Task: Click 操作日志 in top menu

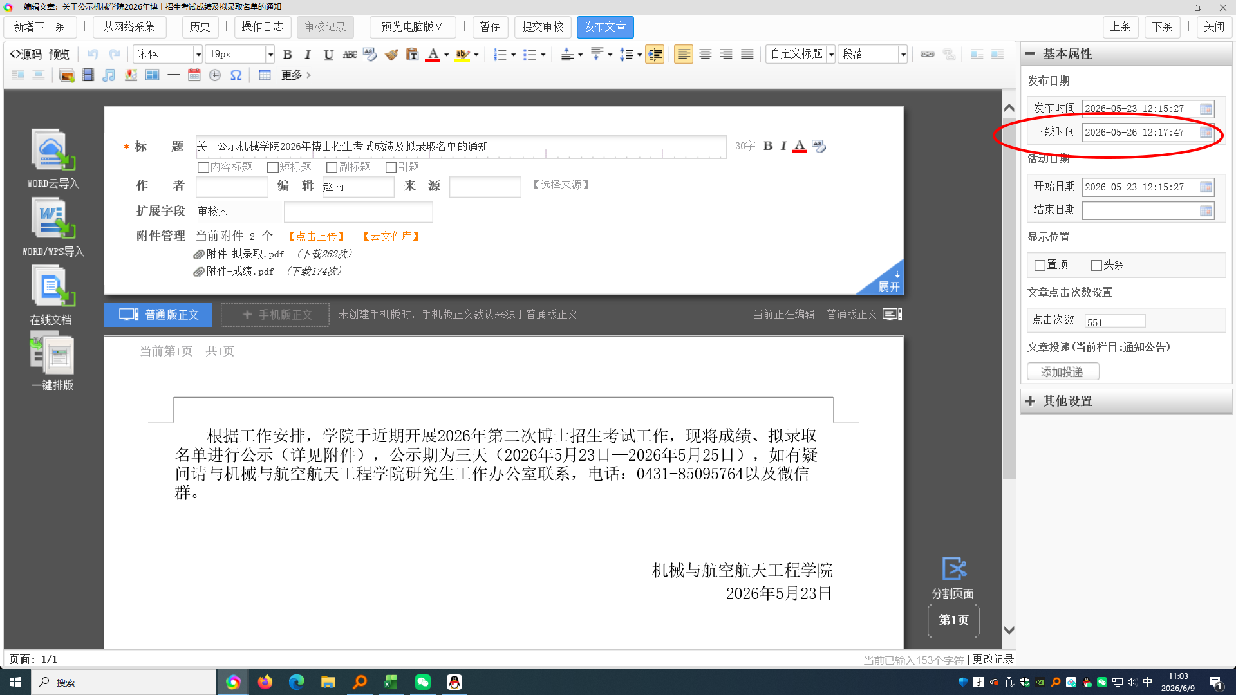Action: [x=263, y=27]
